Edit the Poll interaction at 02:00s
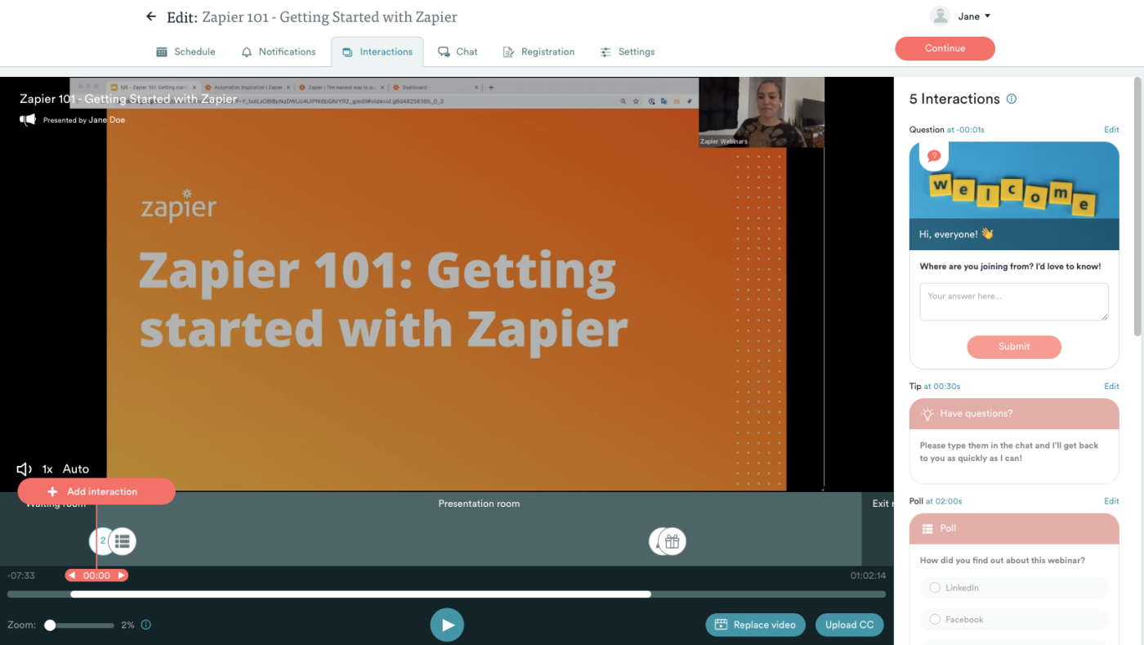Image resolution: width=1144 pixels, height=645 pixels. pos(1111,501)
